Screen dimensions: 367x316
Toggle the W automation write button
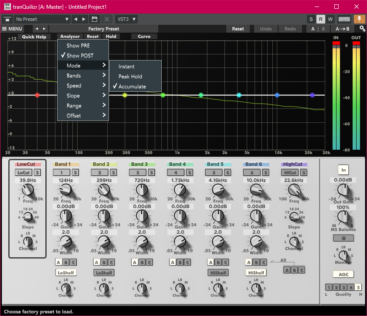[330, 19]
